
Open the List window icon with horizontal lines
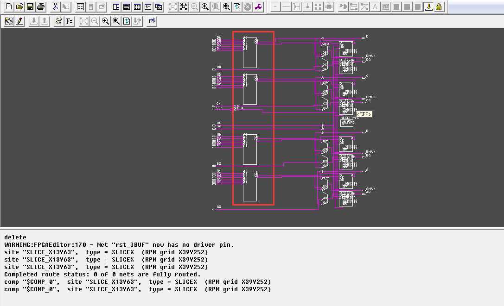[x=127, y=6]
